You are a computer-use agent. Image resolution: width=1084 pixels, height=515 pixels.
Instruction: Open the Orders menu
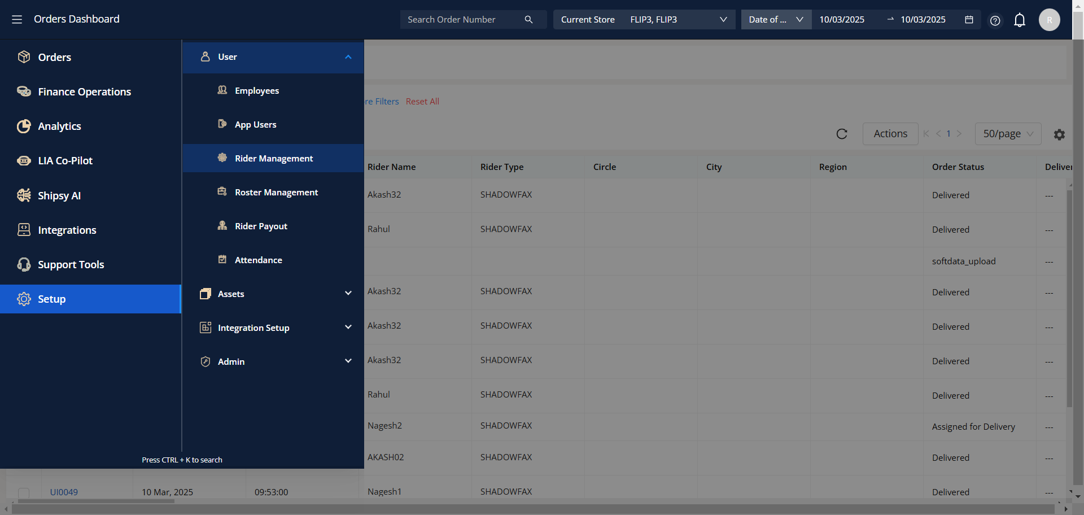click(x=90, y=57)
